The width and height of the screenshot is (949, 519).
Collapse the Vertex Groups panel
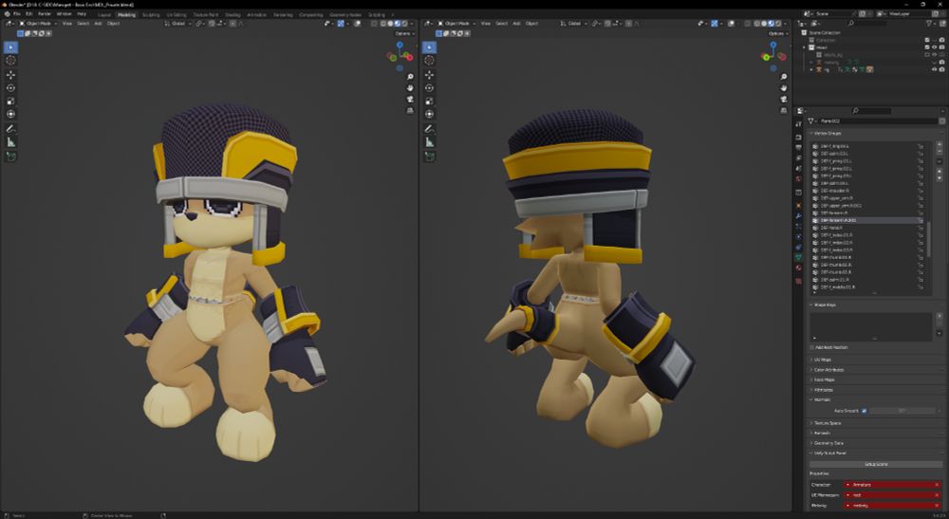coord(827,133)
